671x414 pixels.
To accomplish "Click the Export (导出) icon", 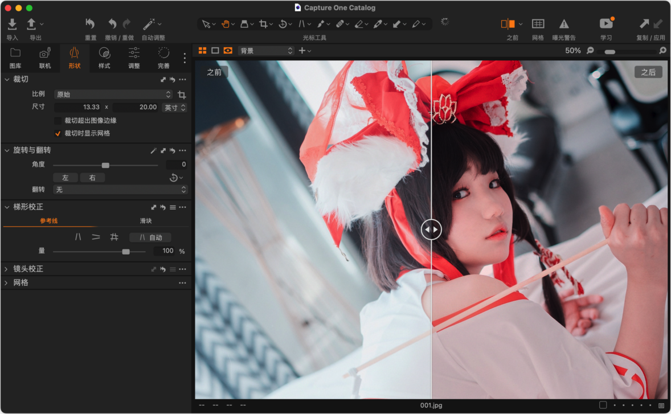I will (x=31, y=24).
